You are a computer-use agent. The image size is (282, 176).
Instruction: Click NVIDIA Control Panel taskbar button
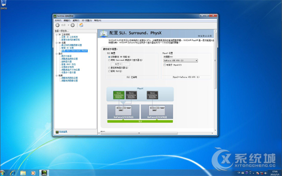(x=44, y=173)
